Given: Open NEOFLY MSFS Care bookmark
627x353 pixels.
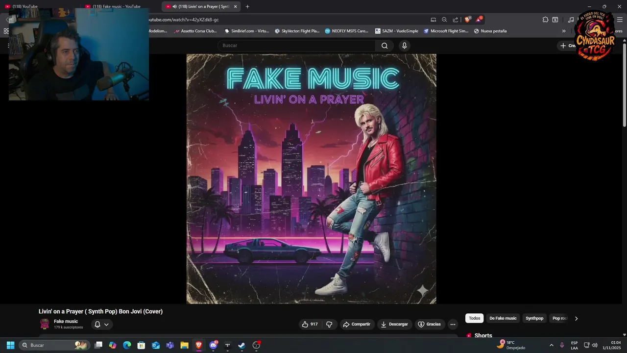Looking at the screenshot, I should click(347, 31).
